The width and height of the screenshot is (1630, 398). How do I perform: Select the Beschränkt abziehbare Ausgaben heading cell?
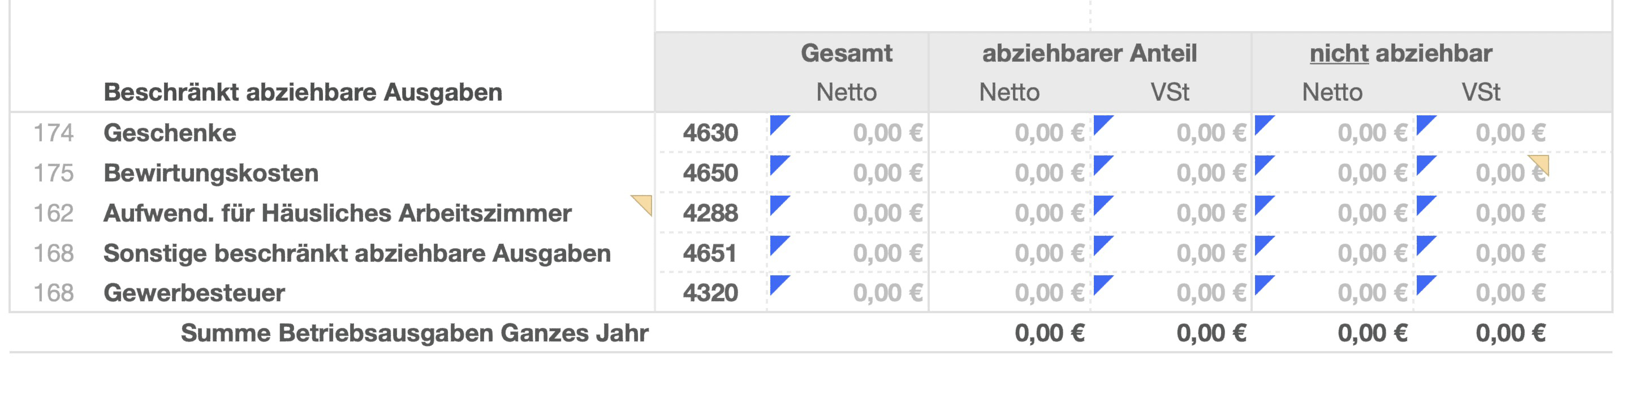click(x=303, y=92)
